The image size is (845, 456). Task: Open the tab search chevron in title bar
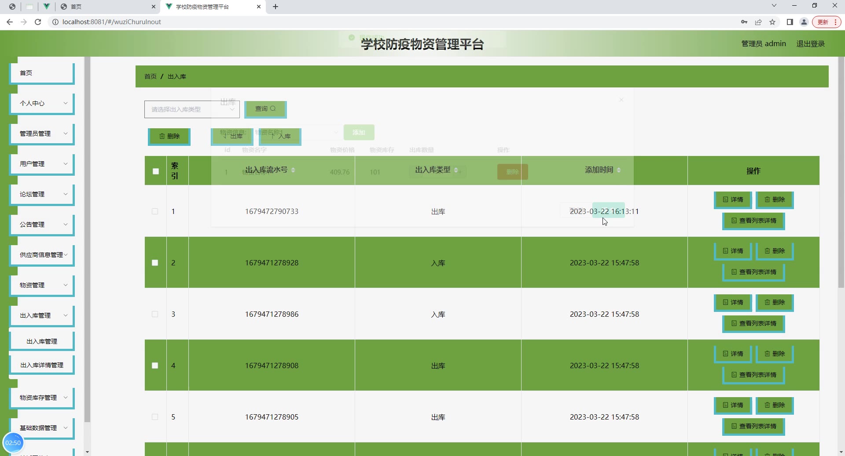(774, 6)
